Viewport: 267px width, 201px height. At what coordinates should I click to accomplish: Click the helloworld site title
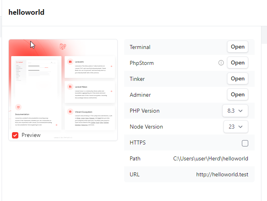click(x=26, y=12)
